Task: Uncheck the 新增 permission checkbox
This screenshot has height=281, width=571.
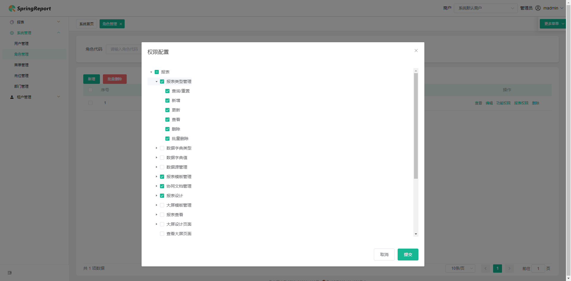Action: point(167,101)
